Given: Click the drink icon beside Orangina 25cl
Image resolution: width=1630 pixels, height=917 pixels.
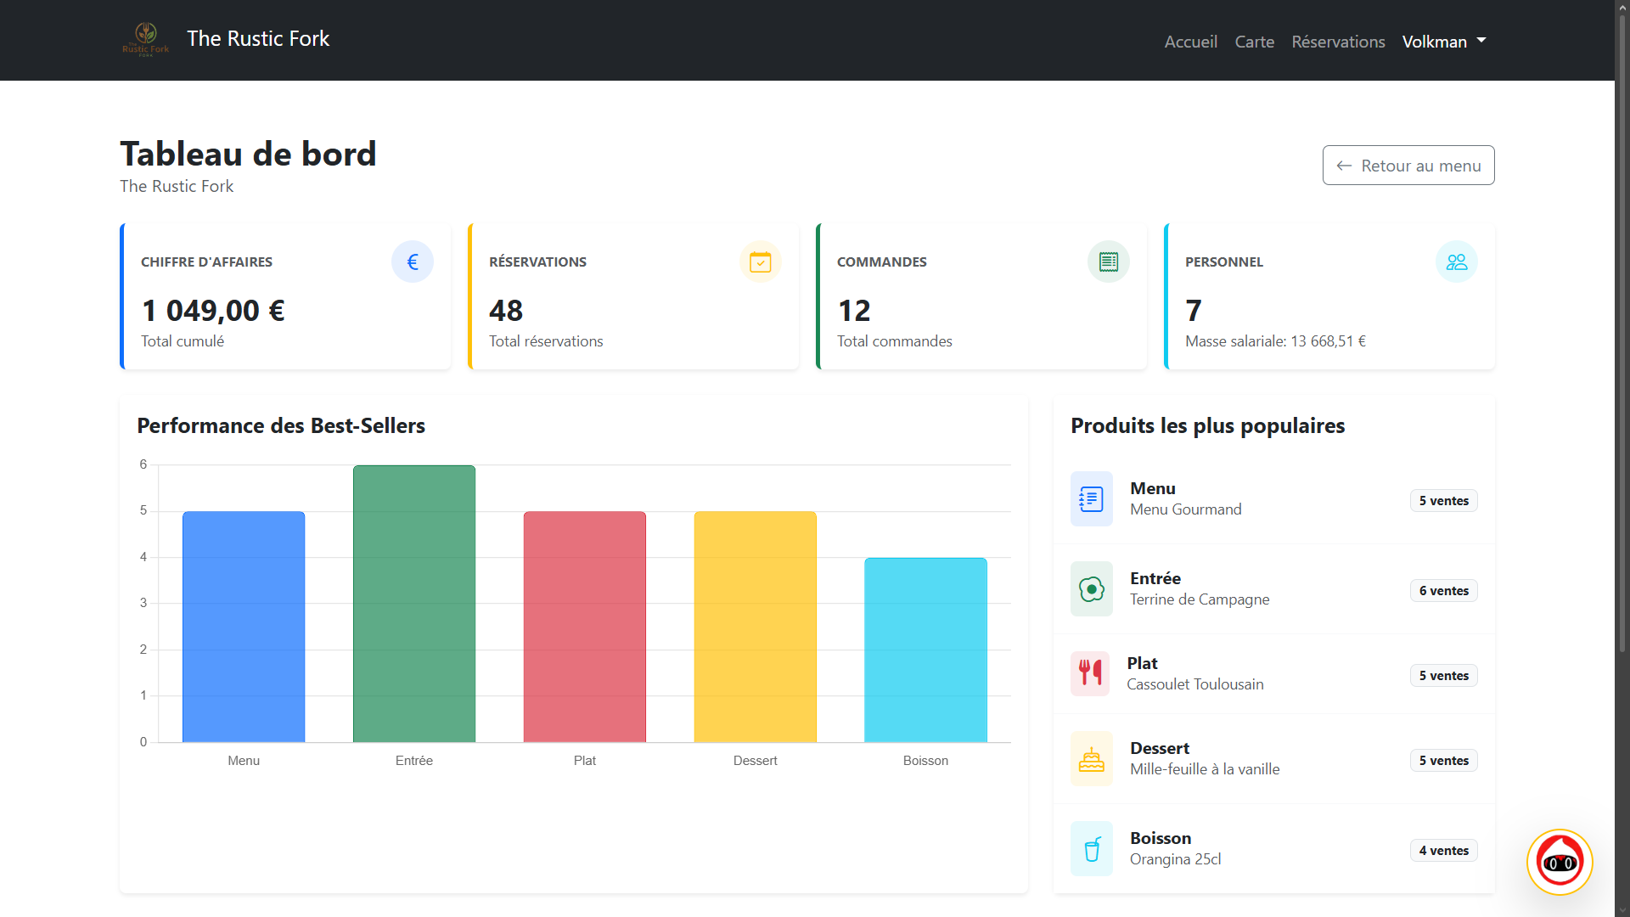Looking at the screenshot, I should click(1091, 848).
